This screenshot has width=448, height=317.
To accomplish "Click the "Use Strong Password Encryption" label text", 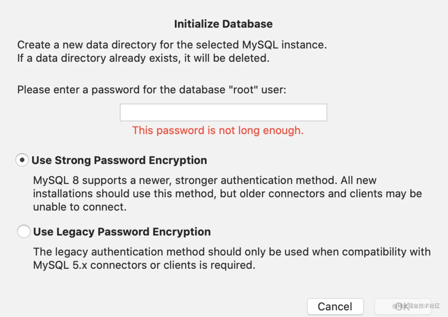I will (119, 160).
